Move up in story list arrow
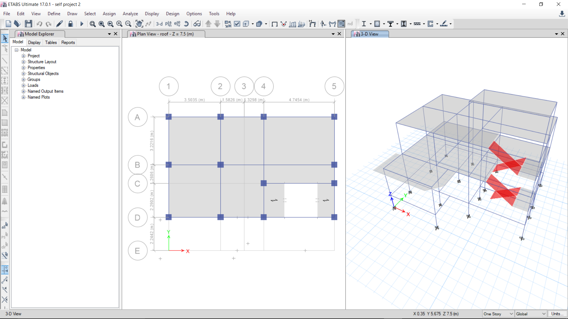This screenshot has width=568, height=319. [x=208, y=24]
